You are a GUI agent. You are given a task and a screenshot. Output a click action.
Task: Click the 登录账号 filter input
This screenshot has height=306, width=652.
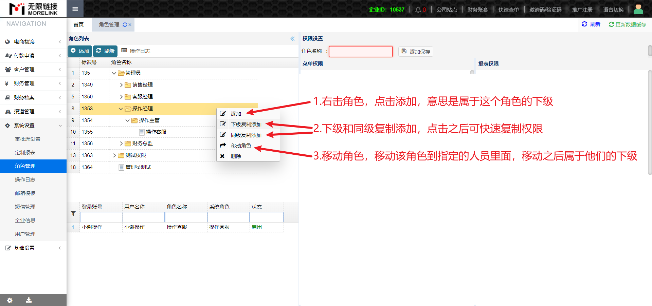coord(101,217)
